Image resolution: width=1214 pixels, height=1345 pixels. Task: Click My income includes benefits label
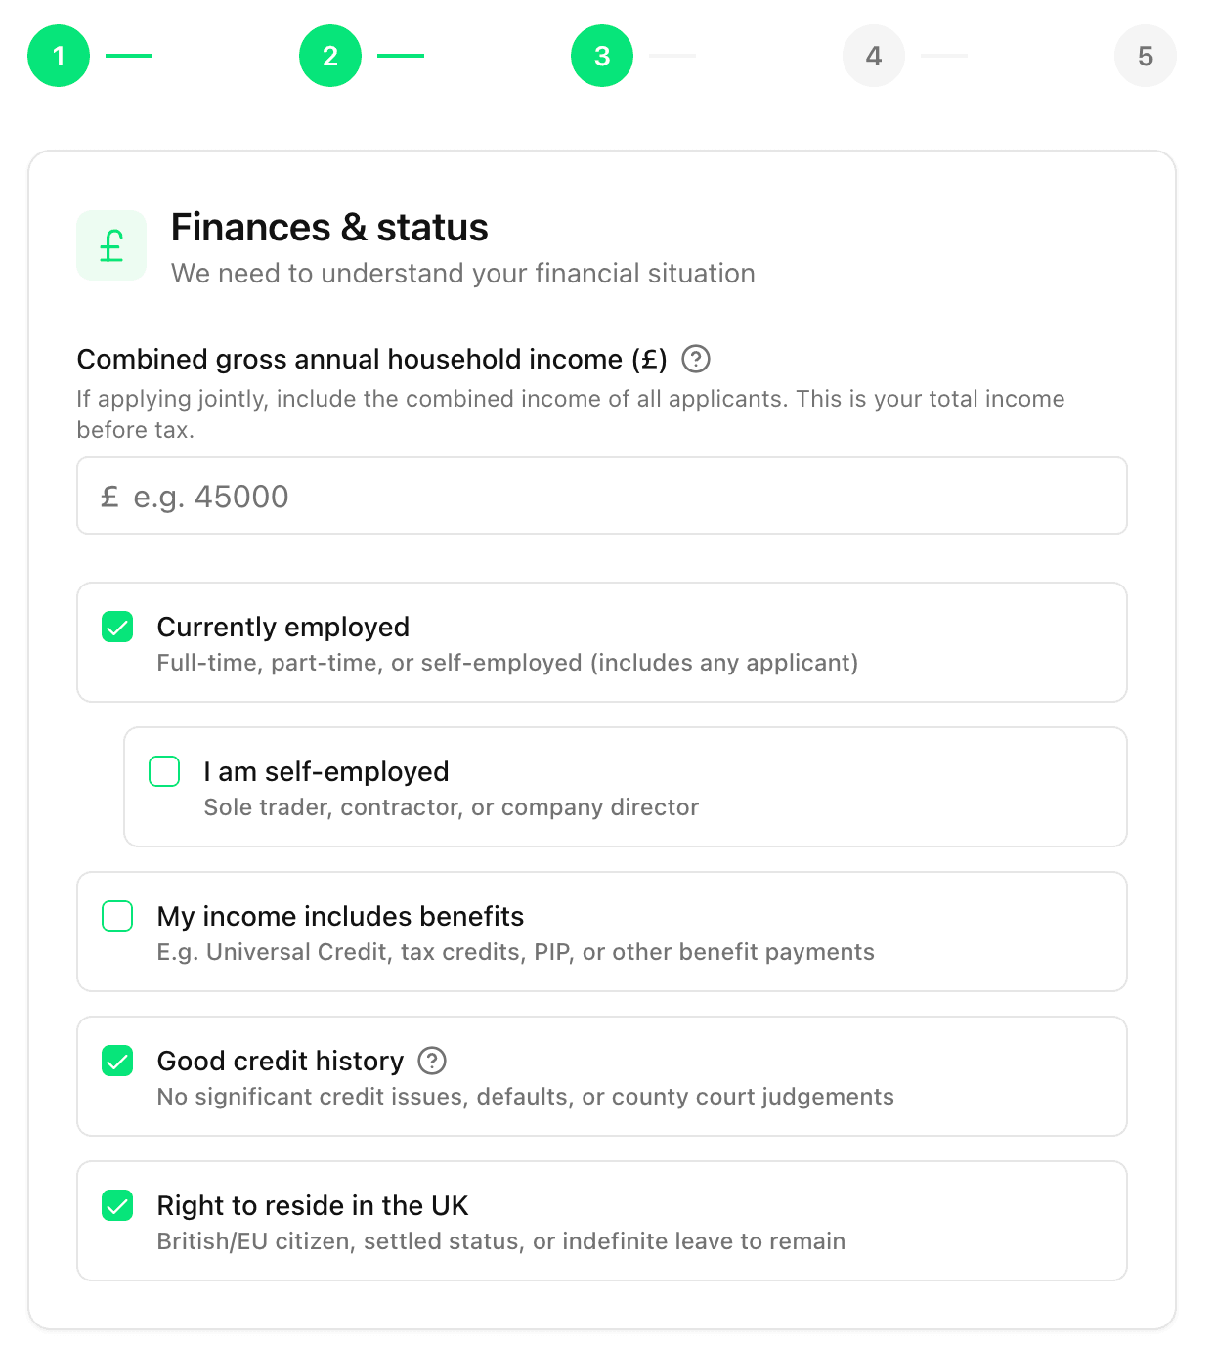point(340,916)
